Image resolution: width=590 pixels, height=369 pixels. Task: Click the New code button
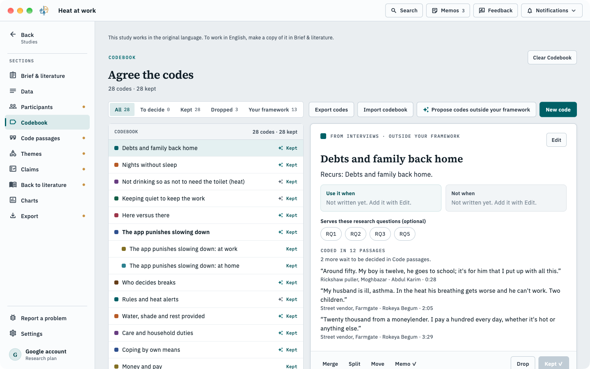[558, 109]
